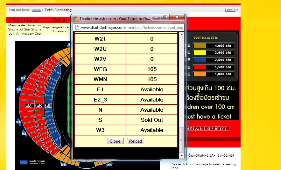Click the E2 blue entrance marker
Viewport: 281px width, 170px height.
pyautogui.click(x=24, y=134)
